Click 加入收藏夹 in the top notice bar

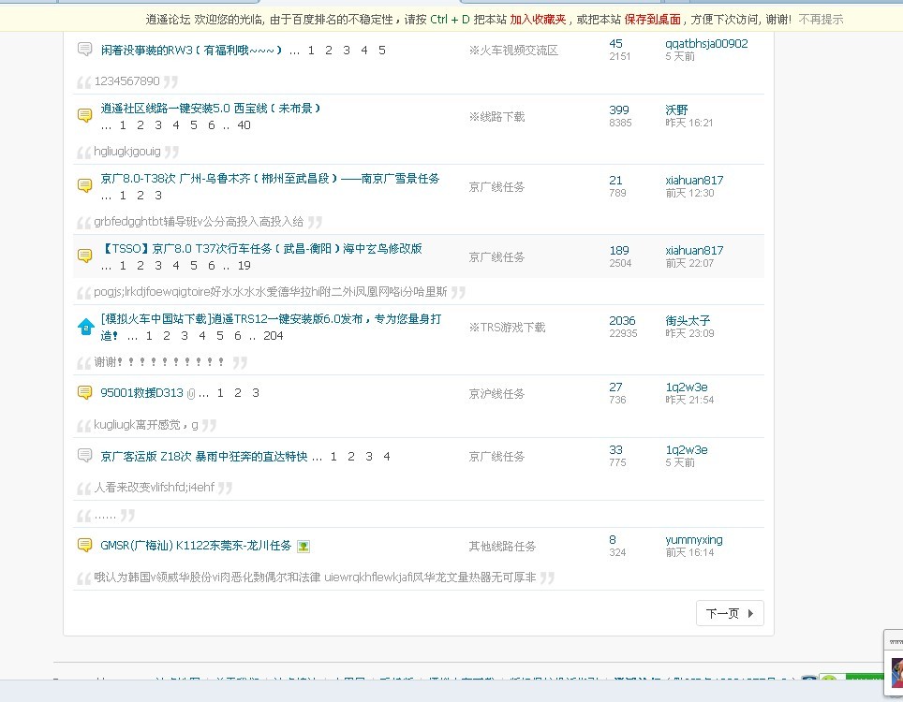[x=538, y=19]
